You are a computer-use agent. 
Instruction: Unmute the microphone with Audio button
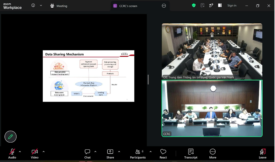(12, 154)
